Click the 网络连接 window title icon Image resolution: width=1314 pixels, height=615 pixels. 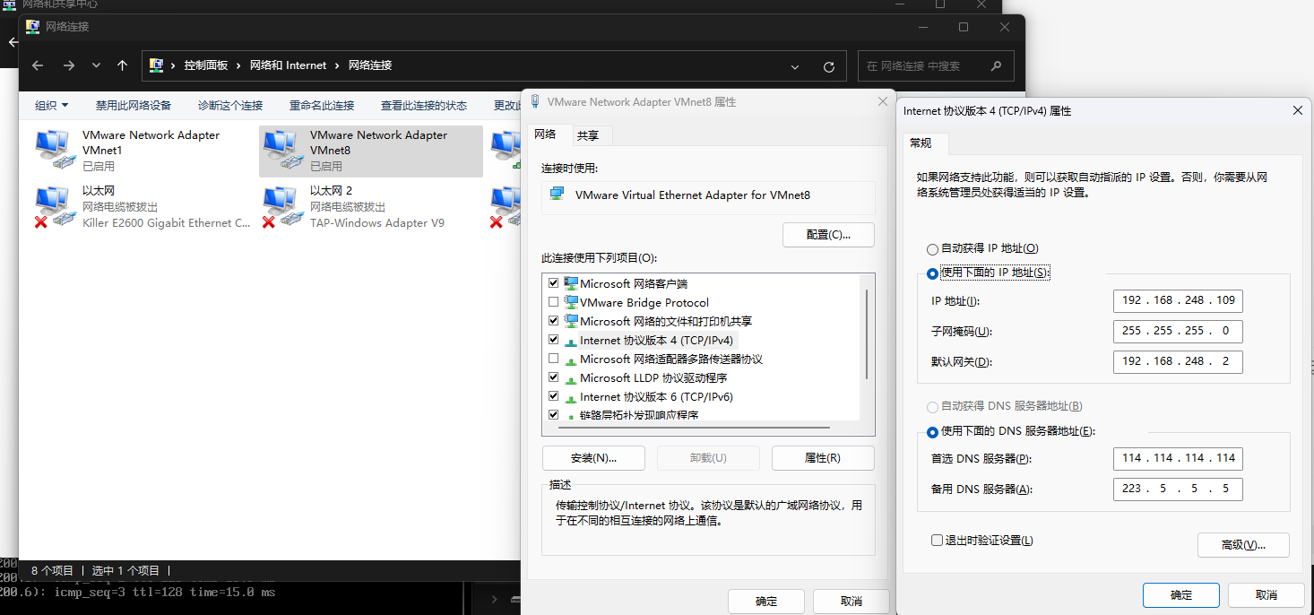tap(32, 27)
